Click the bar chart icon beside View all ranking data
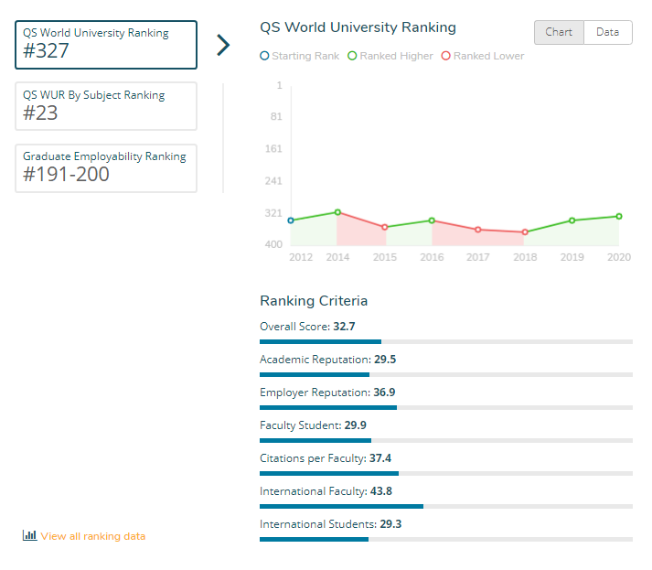The width and height of the screenshot is (652, 570). coord(29,535)
